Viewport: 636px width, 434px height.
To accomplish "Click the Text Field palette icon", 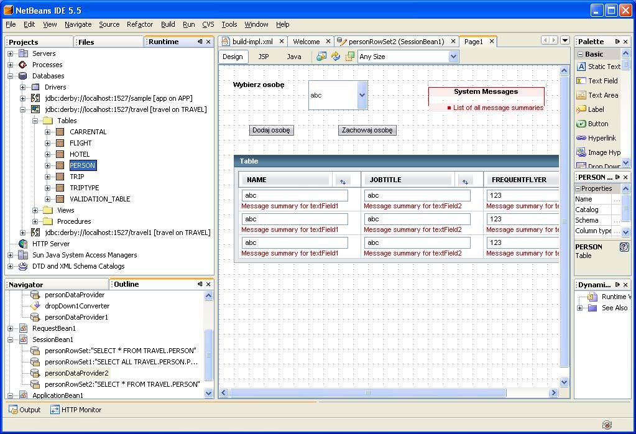I will tap(581, 81).
